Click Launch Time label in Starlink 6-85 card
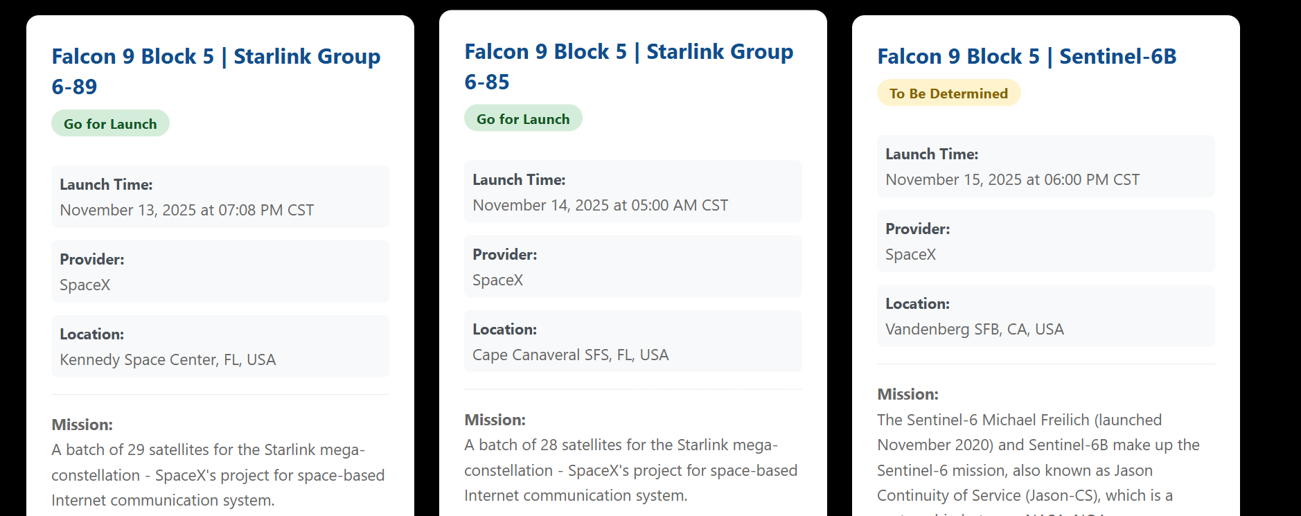 coord(519,179)
